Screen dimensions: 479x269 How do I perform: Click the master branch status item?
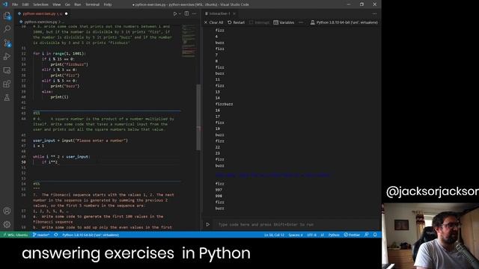pos(41,235)
